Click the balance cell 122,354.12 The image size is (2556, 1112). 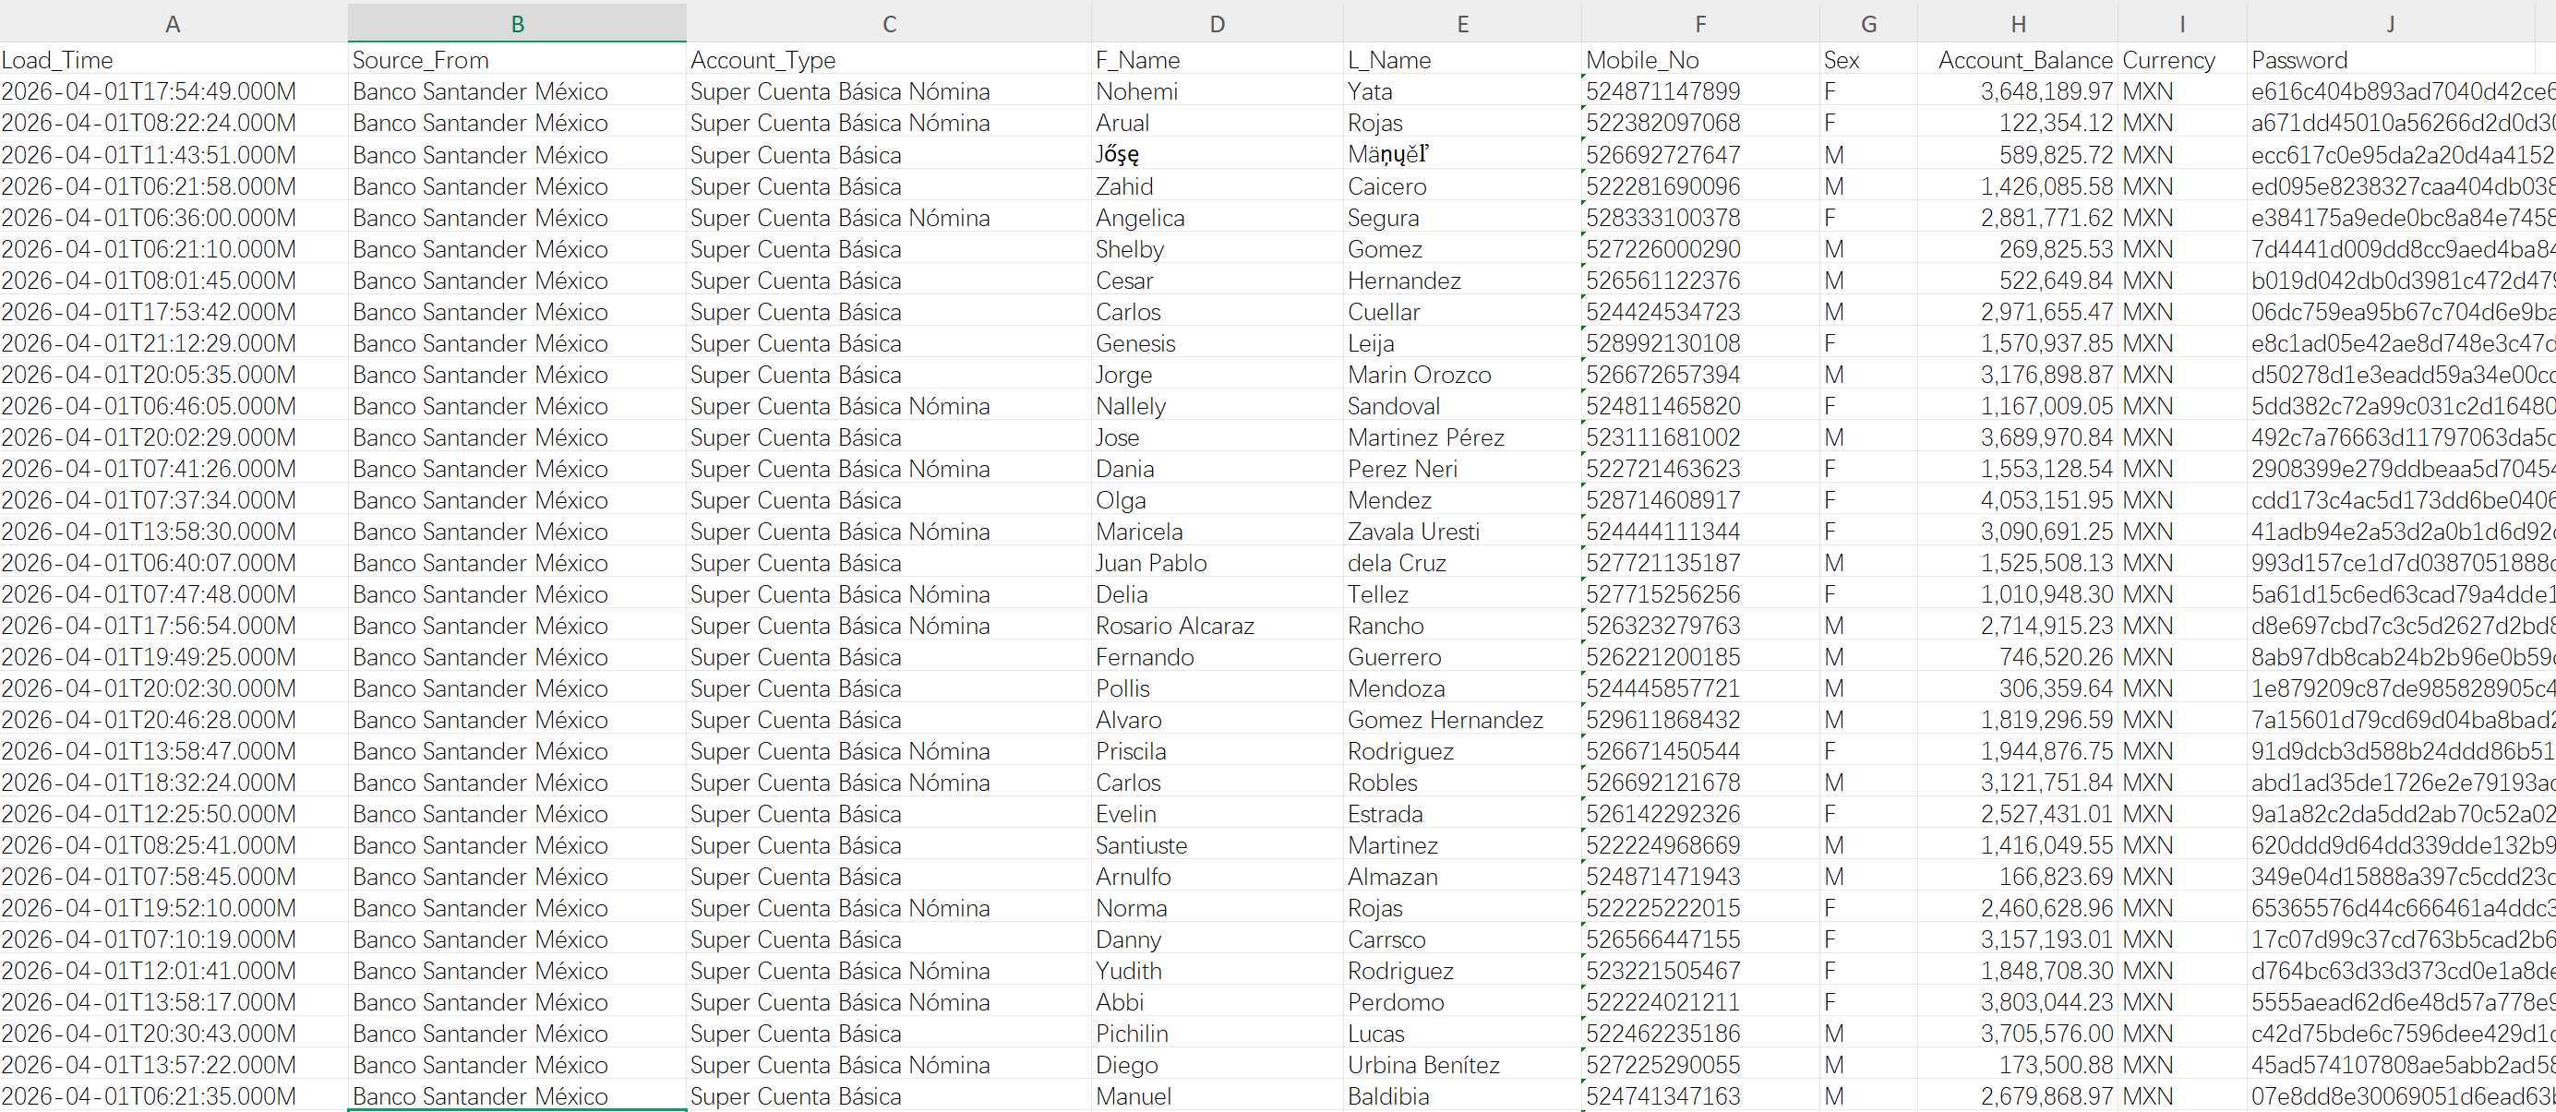click(x=2018, y=123)
